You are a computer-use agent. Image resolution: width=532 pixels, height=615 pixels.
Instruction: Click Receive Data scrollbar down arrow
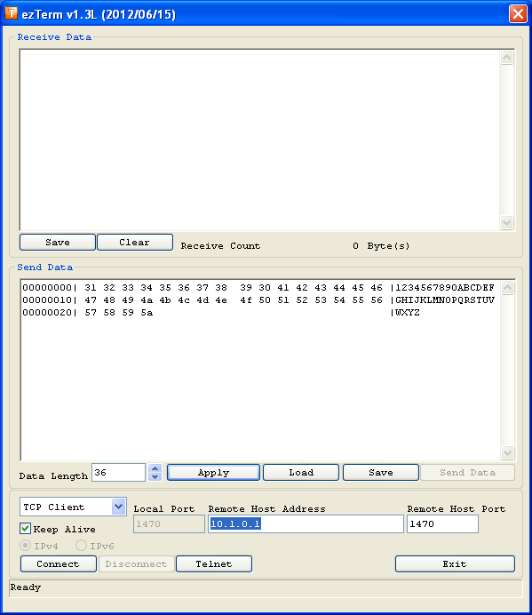(x=506, y=222)
